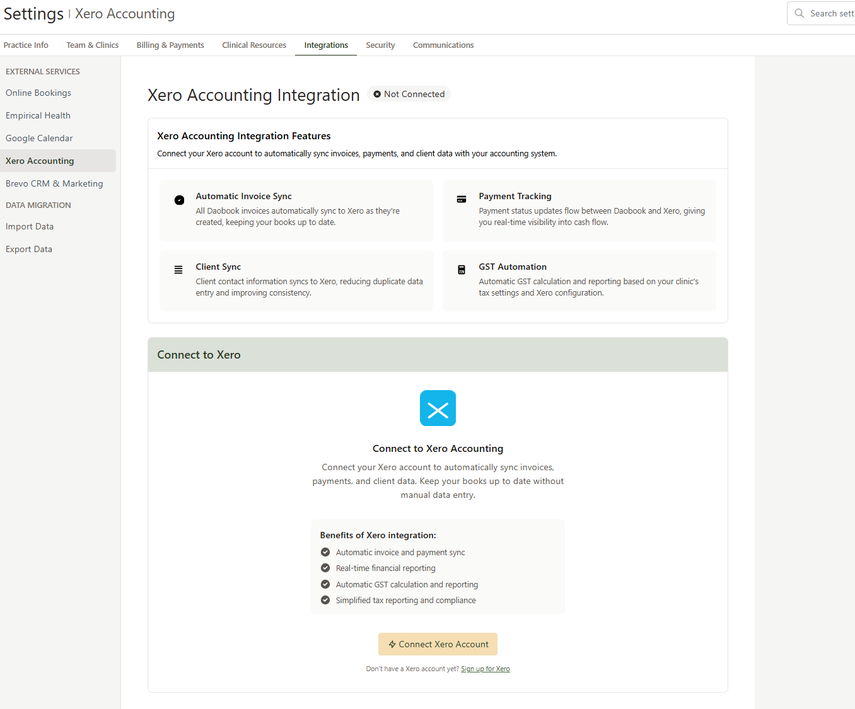Screen dimensions: 855x709
Task: Click EXTERNAL SERVICES sidebar heading
Action: (x=43, y=71)
